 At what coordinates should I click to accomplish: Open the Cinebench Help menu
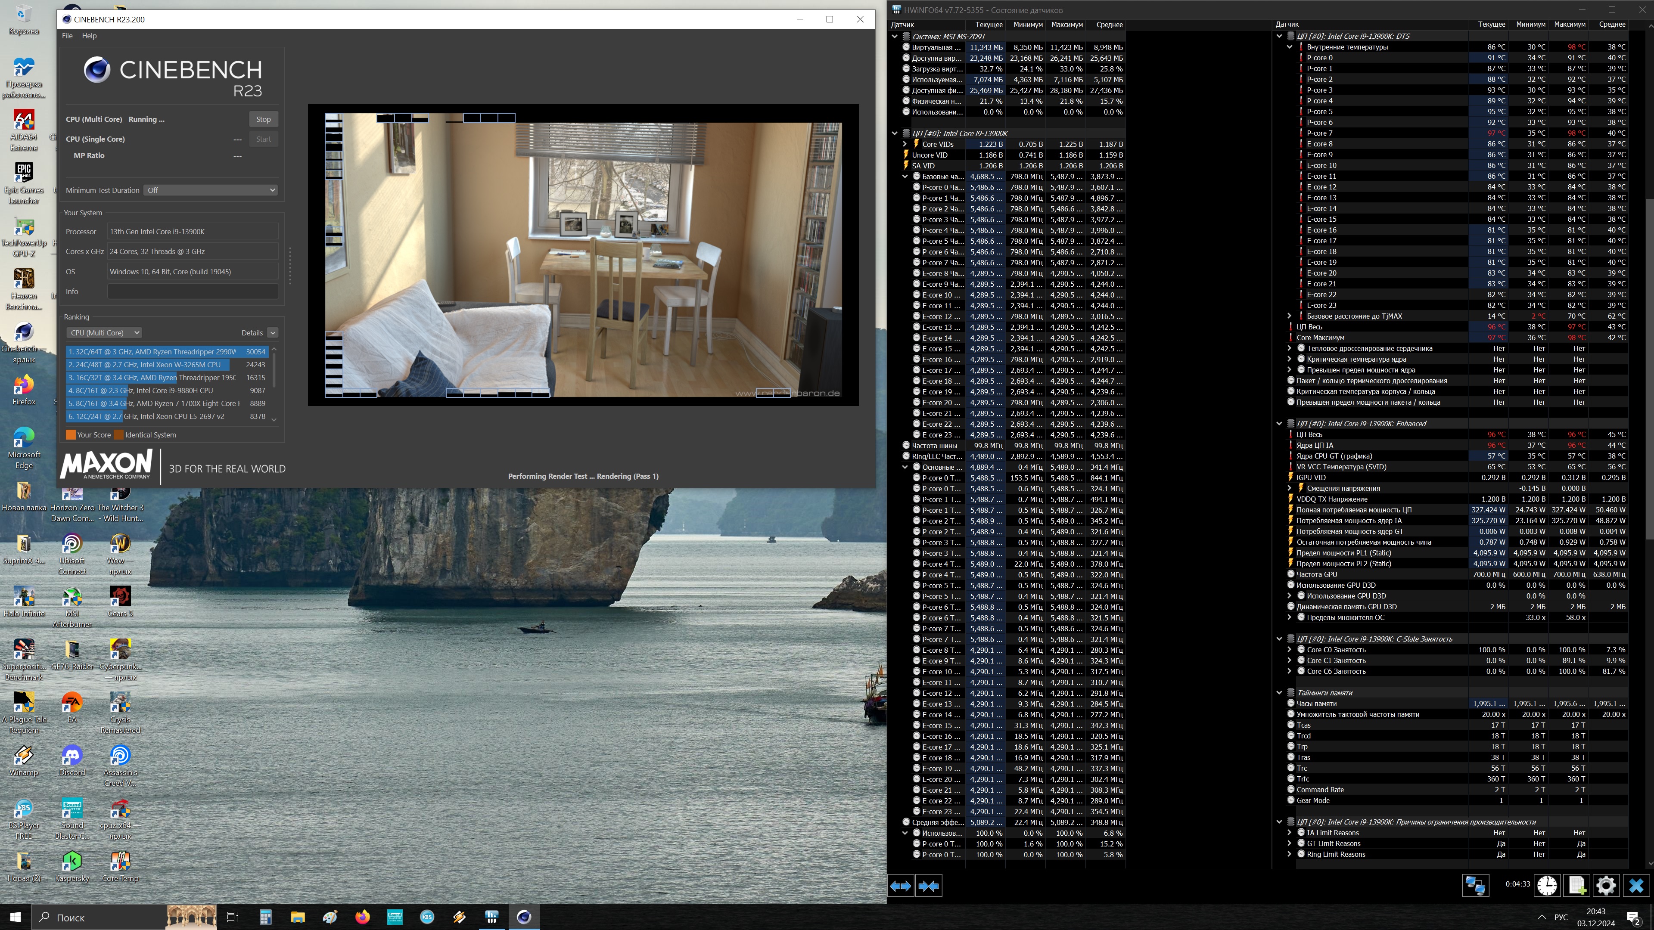pos(89,36)
